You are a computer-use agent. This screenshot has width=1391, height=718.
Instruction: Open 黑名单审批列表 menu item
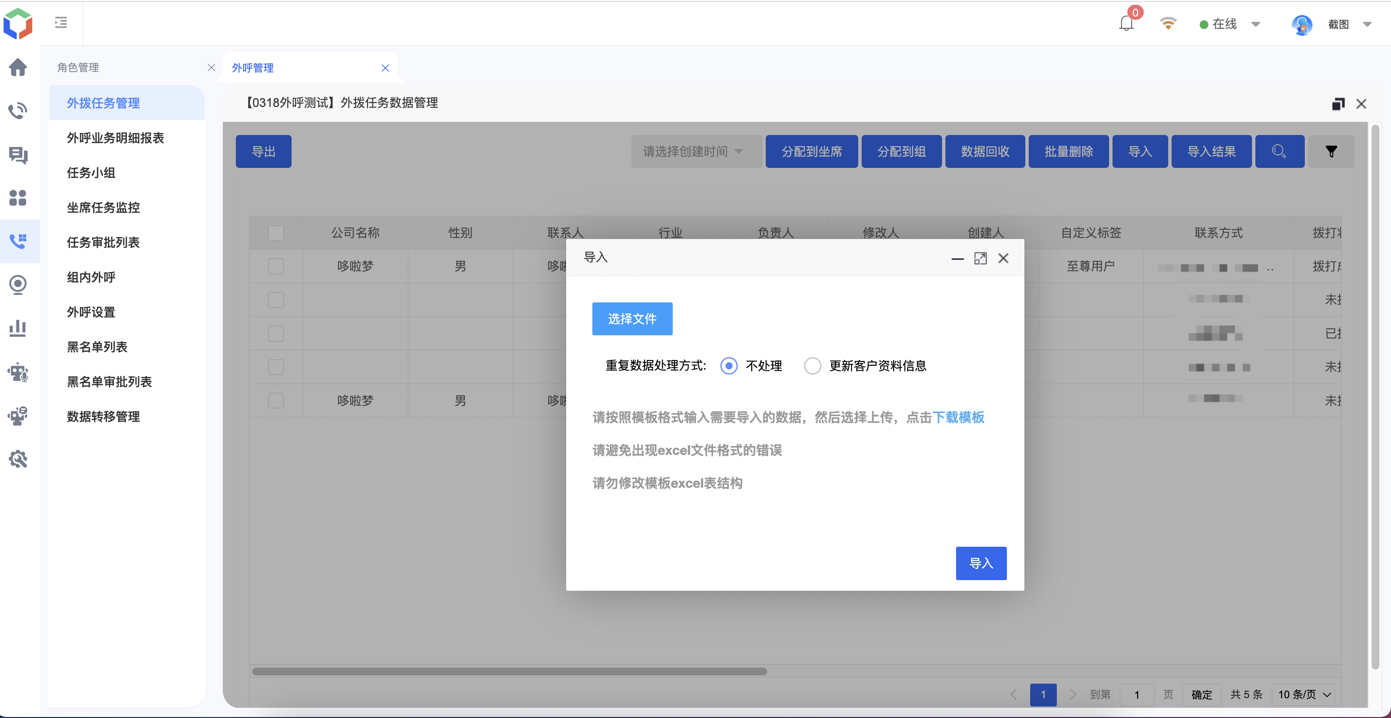pos(127,382)
